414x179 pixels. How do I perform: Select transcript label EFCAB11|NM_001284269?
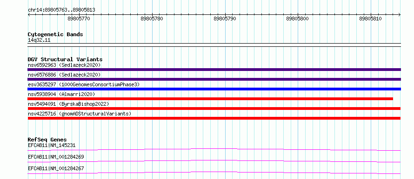coord(56,157)
